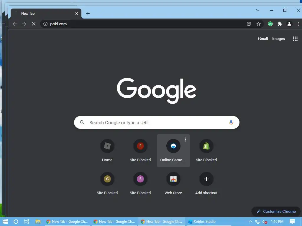302x226 pixels.
Task: Open the notification action center
Action: tap(292, 222)
